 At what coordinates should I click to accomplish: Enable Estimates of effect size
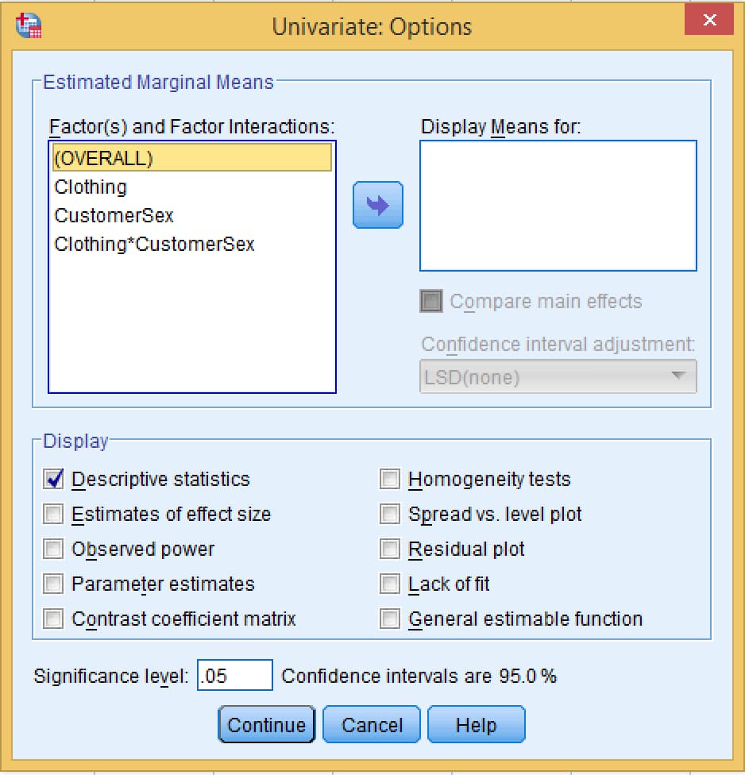53,514
